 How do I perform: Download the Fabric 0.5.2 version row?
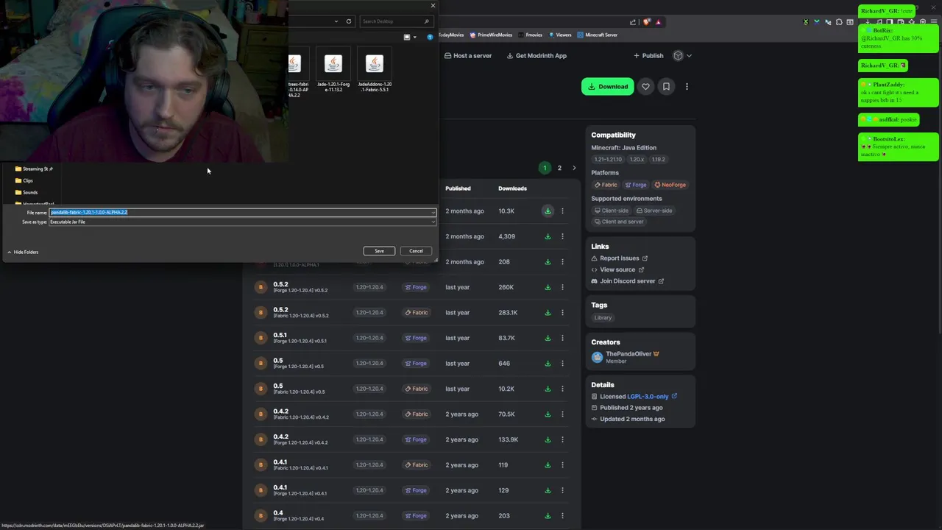(548, 312)
